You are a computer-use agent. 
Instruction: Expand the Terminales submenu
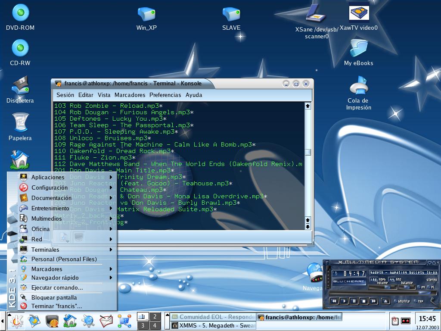[x=45, y=250]
